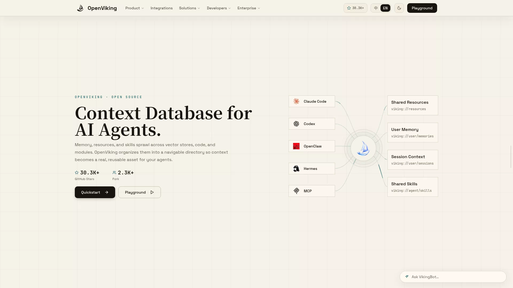
Task: Click the Hermes figure icon
Action: (x=296, y=169)
